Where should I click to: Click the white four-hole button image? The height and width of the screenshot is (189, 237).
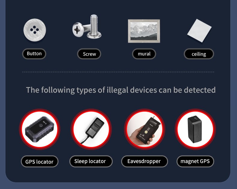[x=34, y=30]
